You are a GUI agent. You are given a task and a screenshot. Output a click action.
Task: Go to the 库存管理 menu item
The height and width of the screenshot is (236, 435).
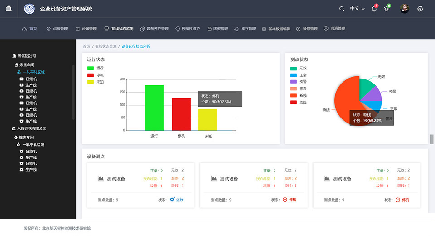[x=245, y=29]
